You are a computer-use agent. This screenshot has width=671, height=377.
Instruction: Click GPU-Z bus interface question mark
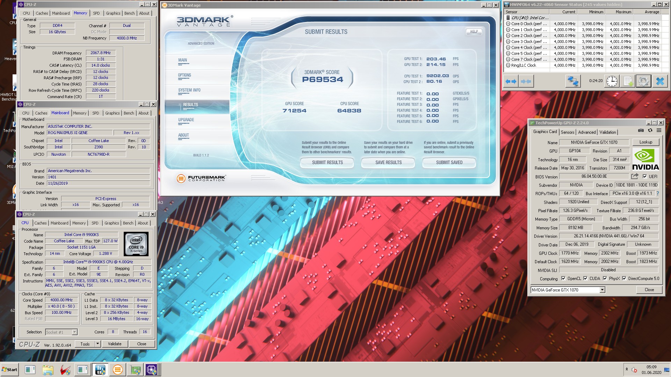coord(658,193)
